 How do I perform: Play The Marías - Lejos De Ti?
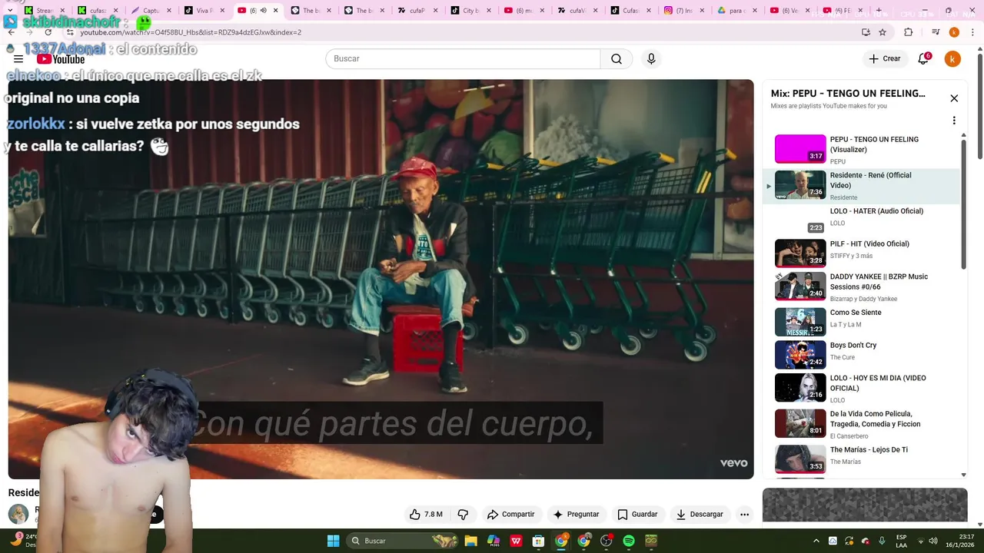pos(863,459)
